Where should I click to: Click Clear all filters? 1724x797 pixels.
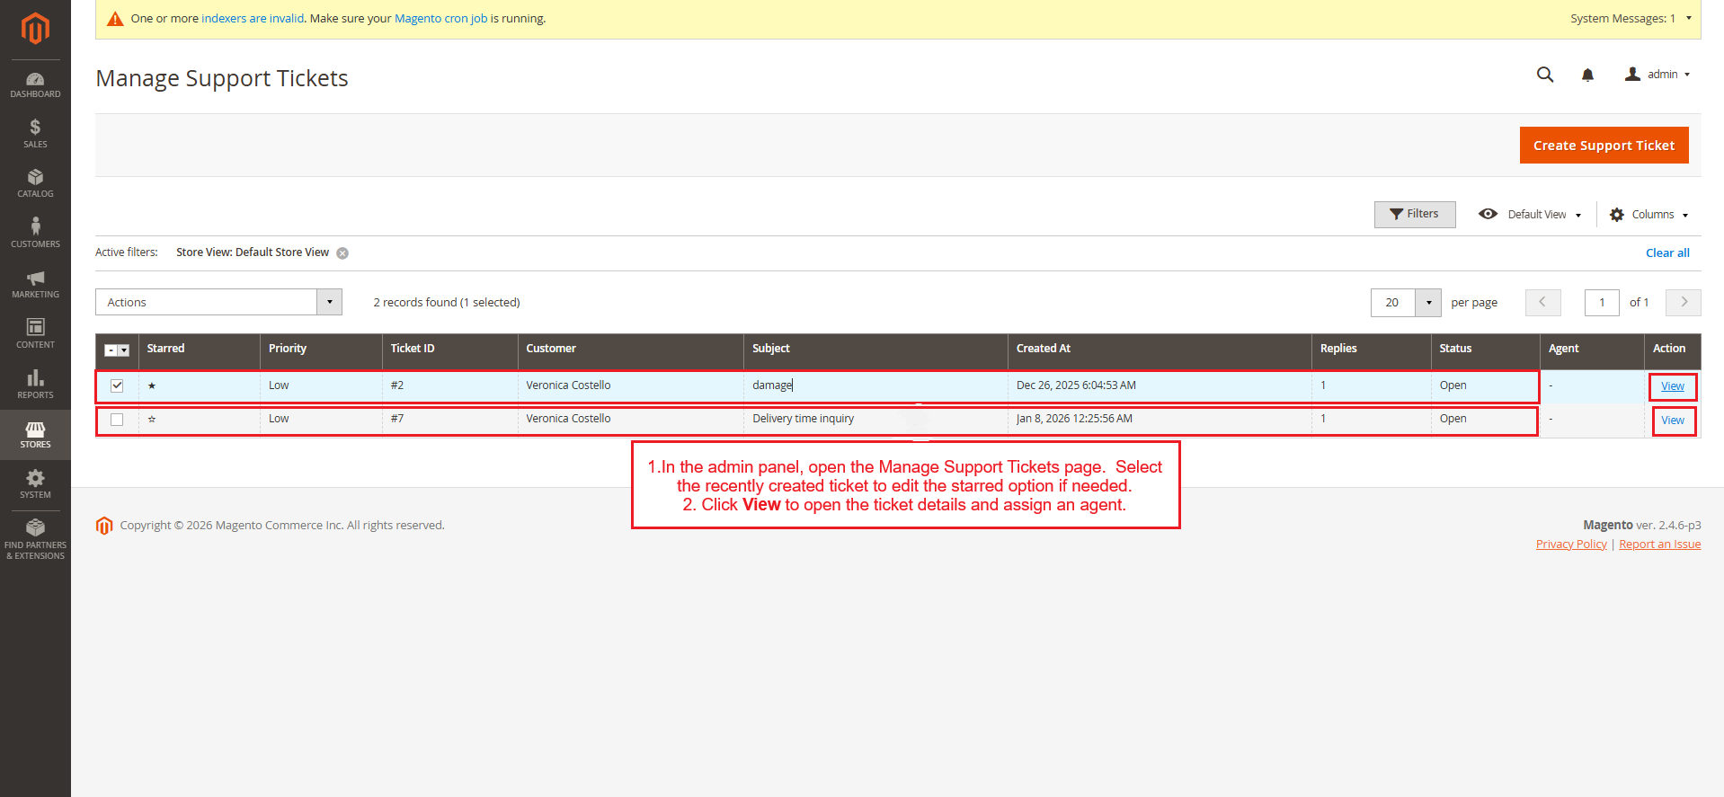(1667, 253)
